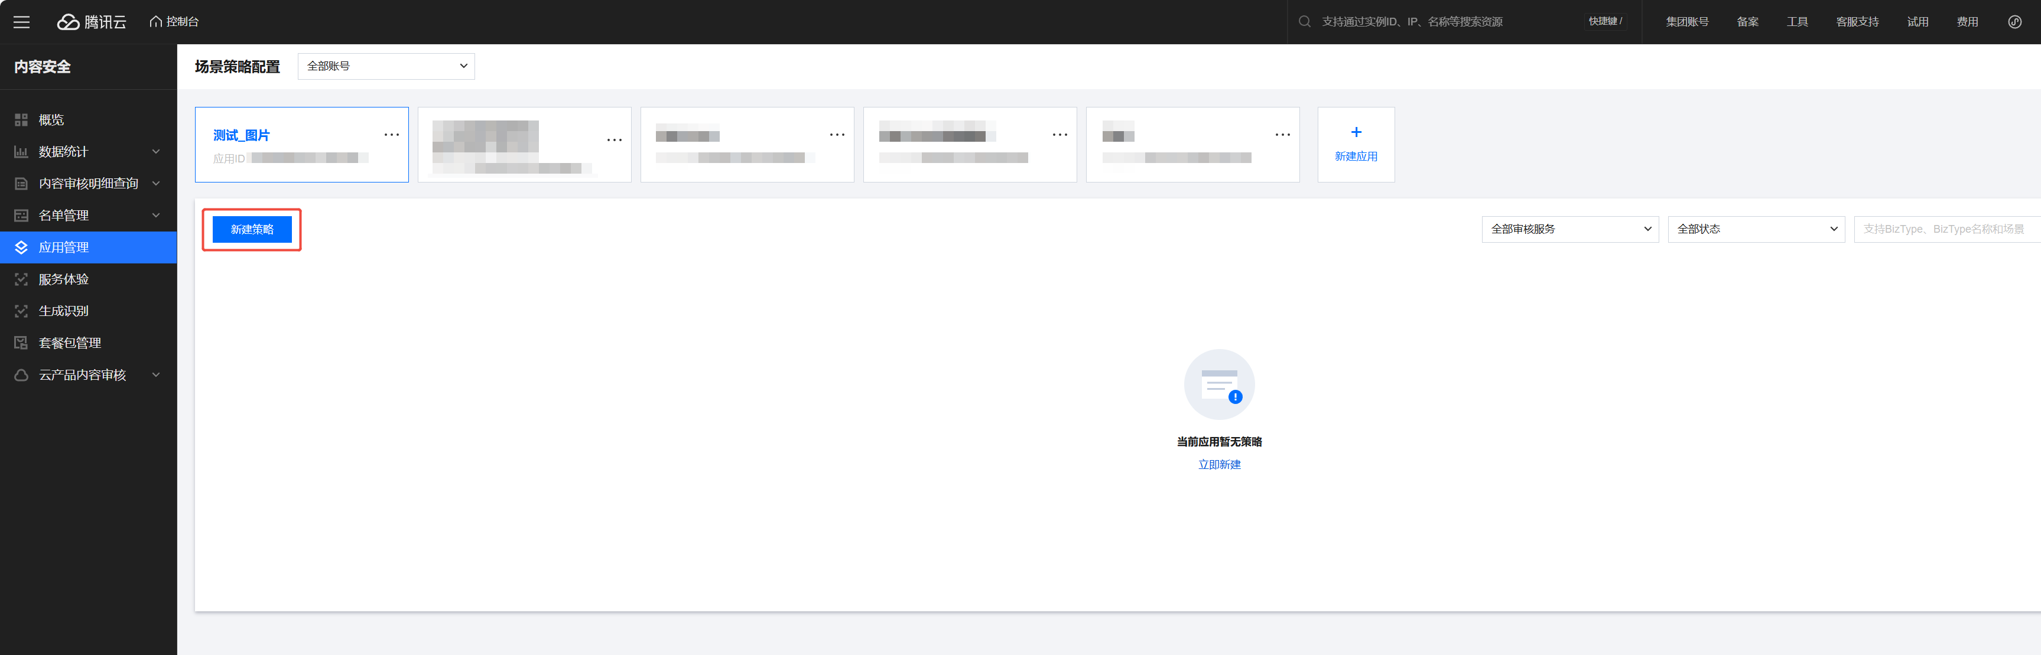The image size is (2041, 655).
Task: Open the three-dot menu on 测试_图片 card
Action: (391, 135)
